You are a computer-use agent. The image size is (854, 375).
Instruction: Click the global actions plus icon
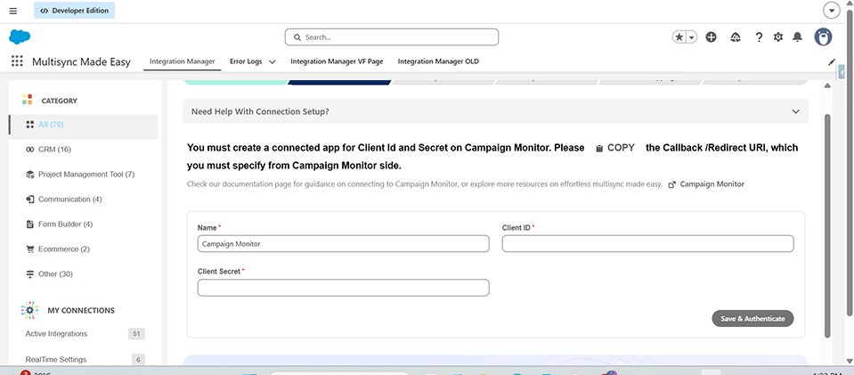click(711, 37)
